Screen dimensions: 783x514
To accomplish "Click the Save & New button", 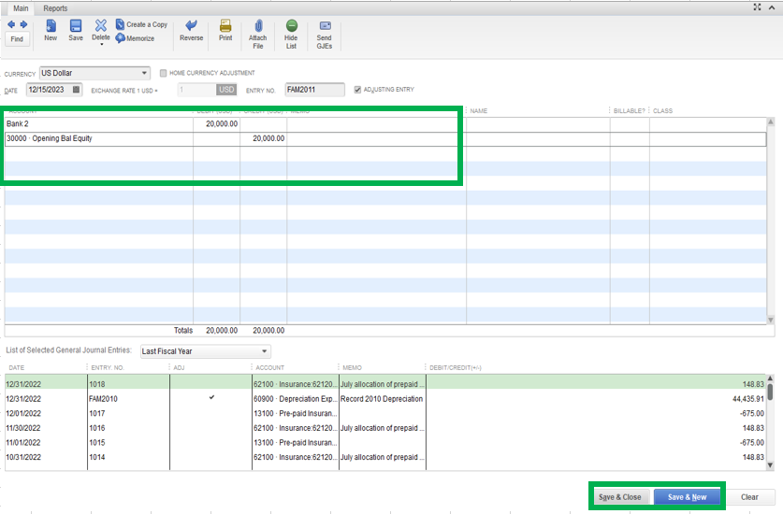I will click(x=688, y=497).
